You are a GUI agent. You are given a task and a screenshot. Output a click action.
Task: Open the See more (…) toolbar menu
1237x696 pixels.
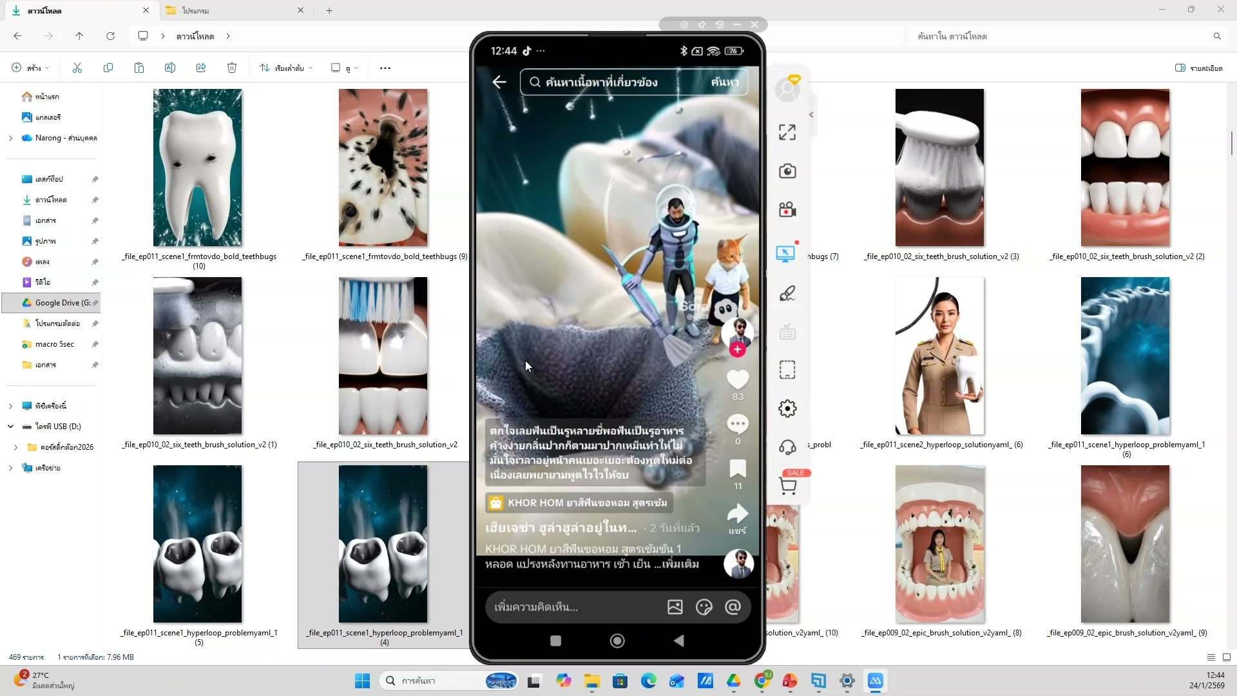385,68
